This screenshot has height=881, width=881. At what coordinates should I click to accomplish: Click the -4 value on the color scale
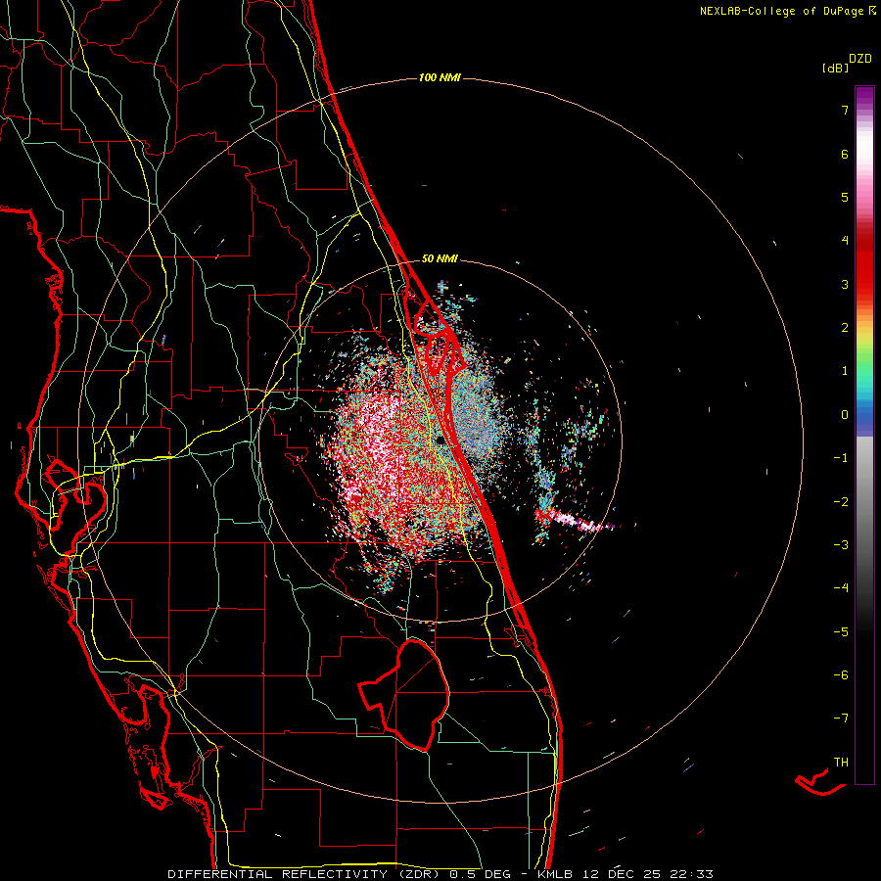pyautogui.click(x=841, y=588)
